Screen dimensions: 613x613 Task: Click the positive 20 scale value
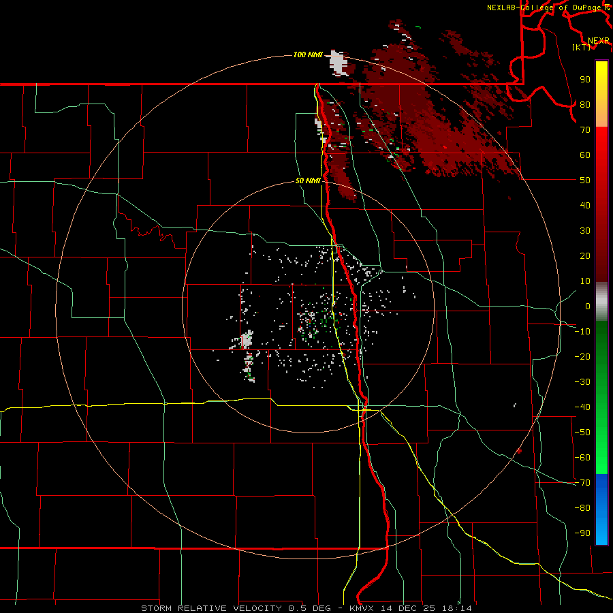point(585,255)
